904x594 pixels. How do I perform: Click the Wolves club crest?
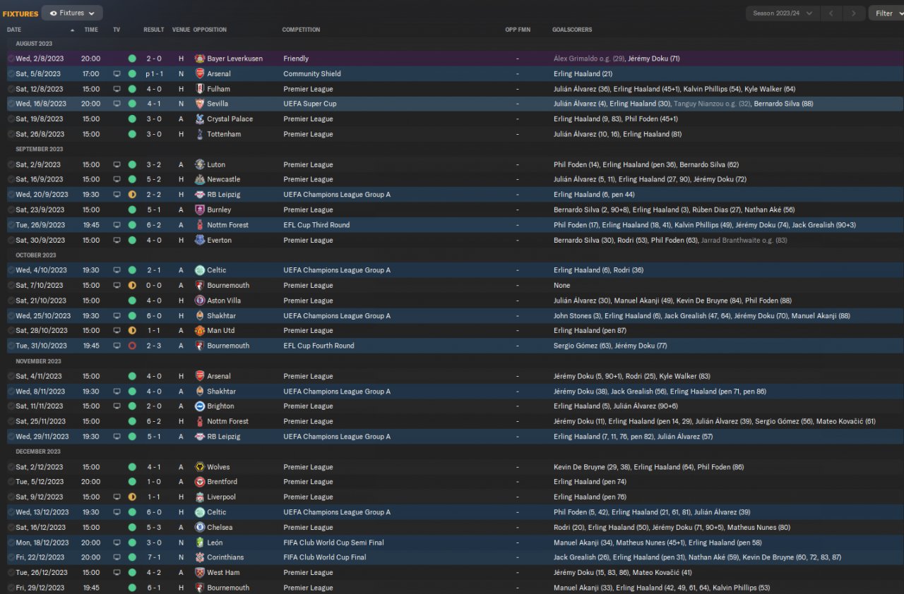click(x=200, y=467)
